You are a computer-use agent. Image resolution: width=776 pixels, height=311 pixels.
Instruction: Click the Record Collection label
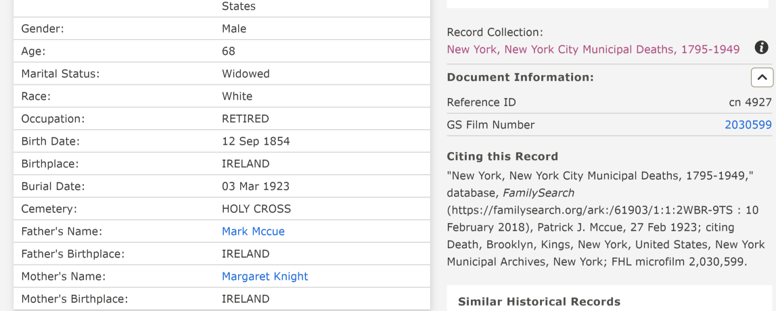pos(495,32)
